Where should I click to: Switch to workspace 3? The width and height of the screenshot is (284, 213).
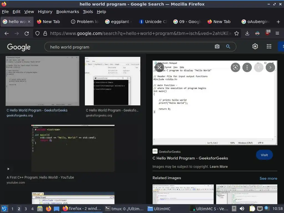click(26, 209)
